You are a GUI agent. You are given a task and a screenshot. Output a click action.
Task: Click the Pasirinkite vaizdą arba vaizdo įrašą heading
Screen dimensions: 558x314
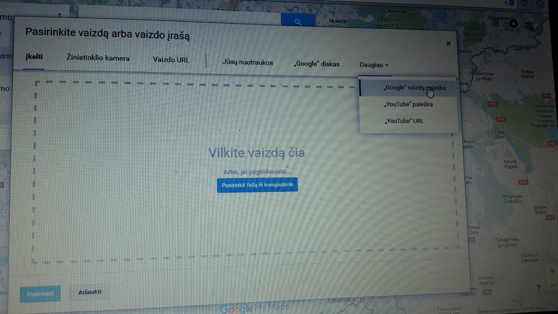107,34
